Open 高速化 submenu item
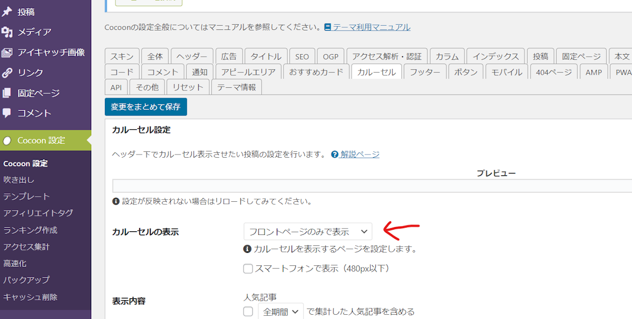The width and height of the screenshot is (632, 319). pyautogui.click(x=15, y=264)
